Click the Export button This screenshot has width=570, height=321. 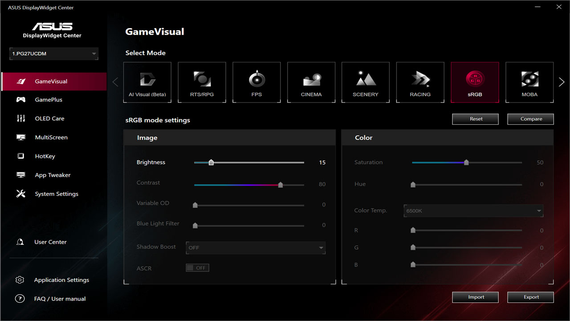(x=531, y=297)
